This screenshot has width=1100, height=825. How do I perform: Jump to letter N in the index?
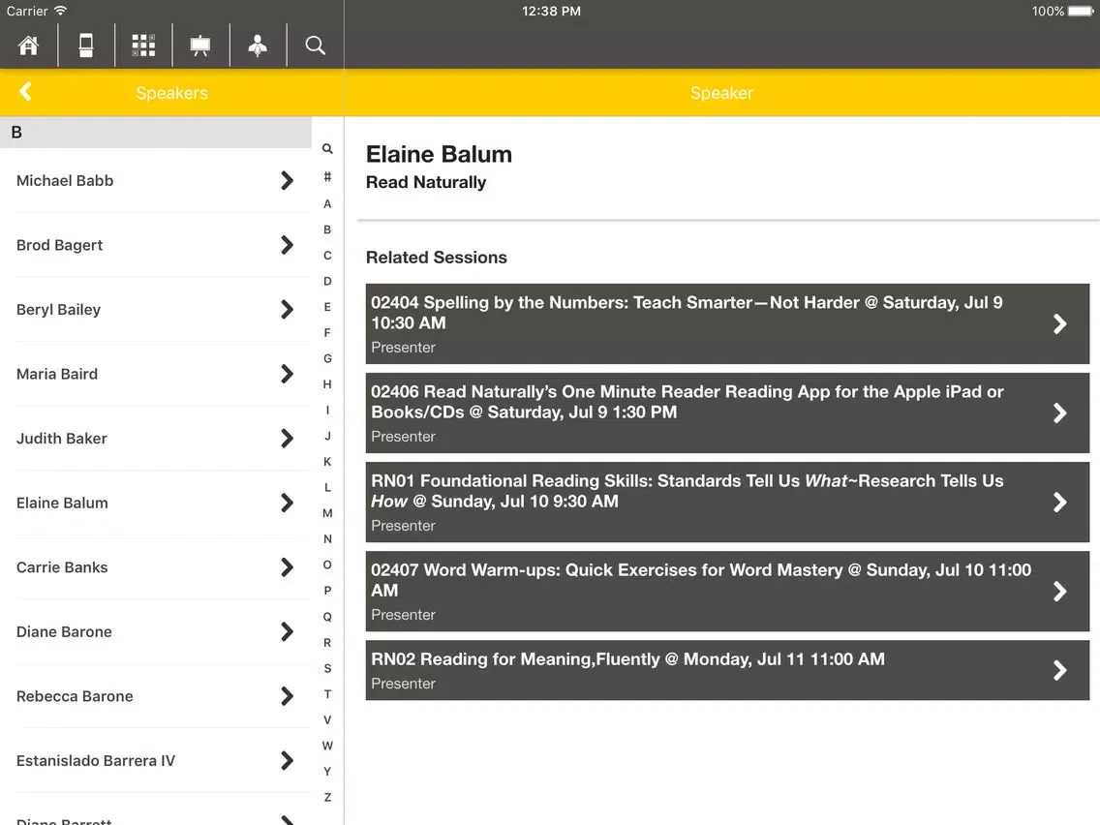click(x=327, y=538)
